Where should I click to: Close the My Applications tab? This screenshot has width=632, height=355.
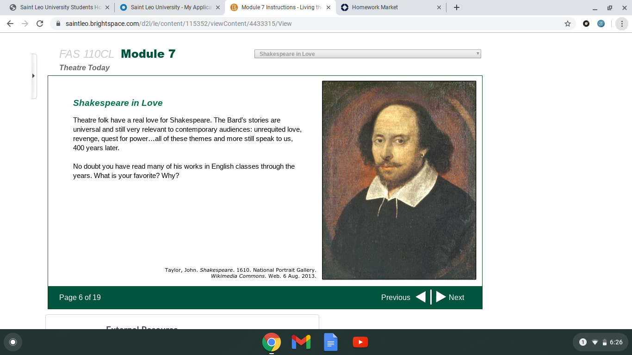(218, 7)
